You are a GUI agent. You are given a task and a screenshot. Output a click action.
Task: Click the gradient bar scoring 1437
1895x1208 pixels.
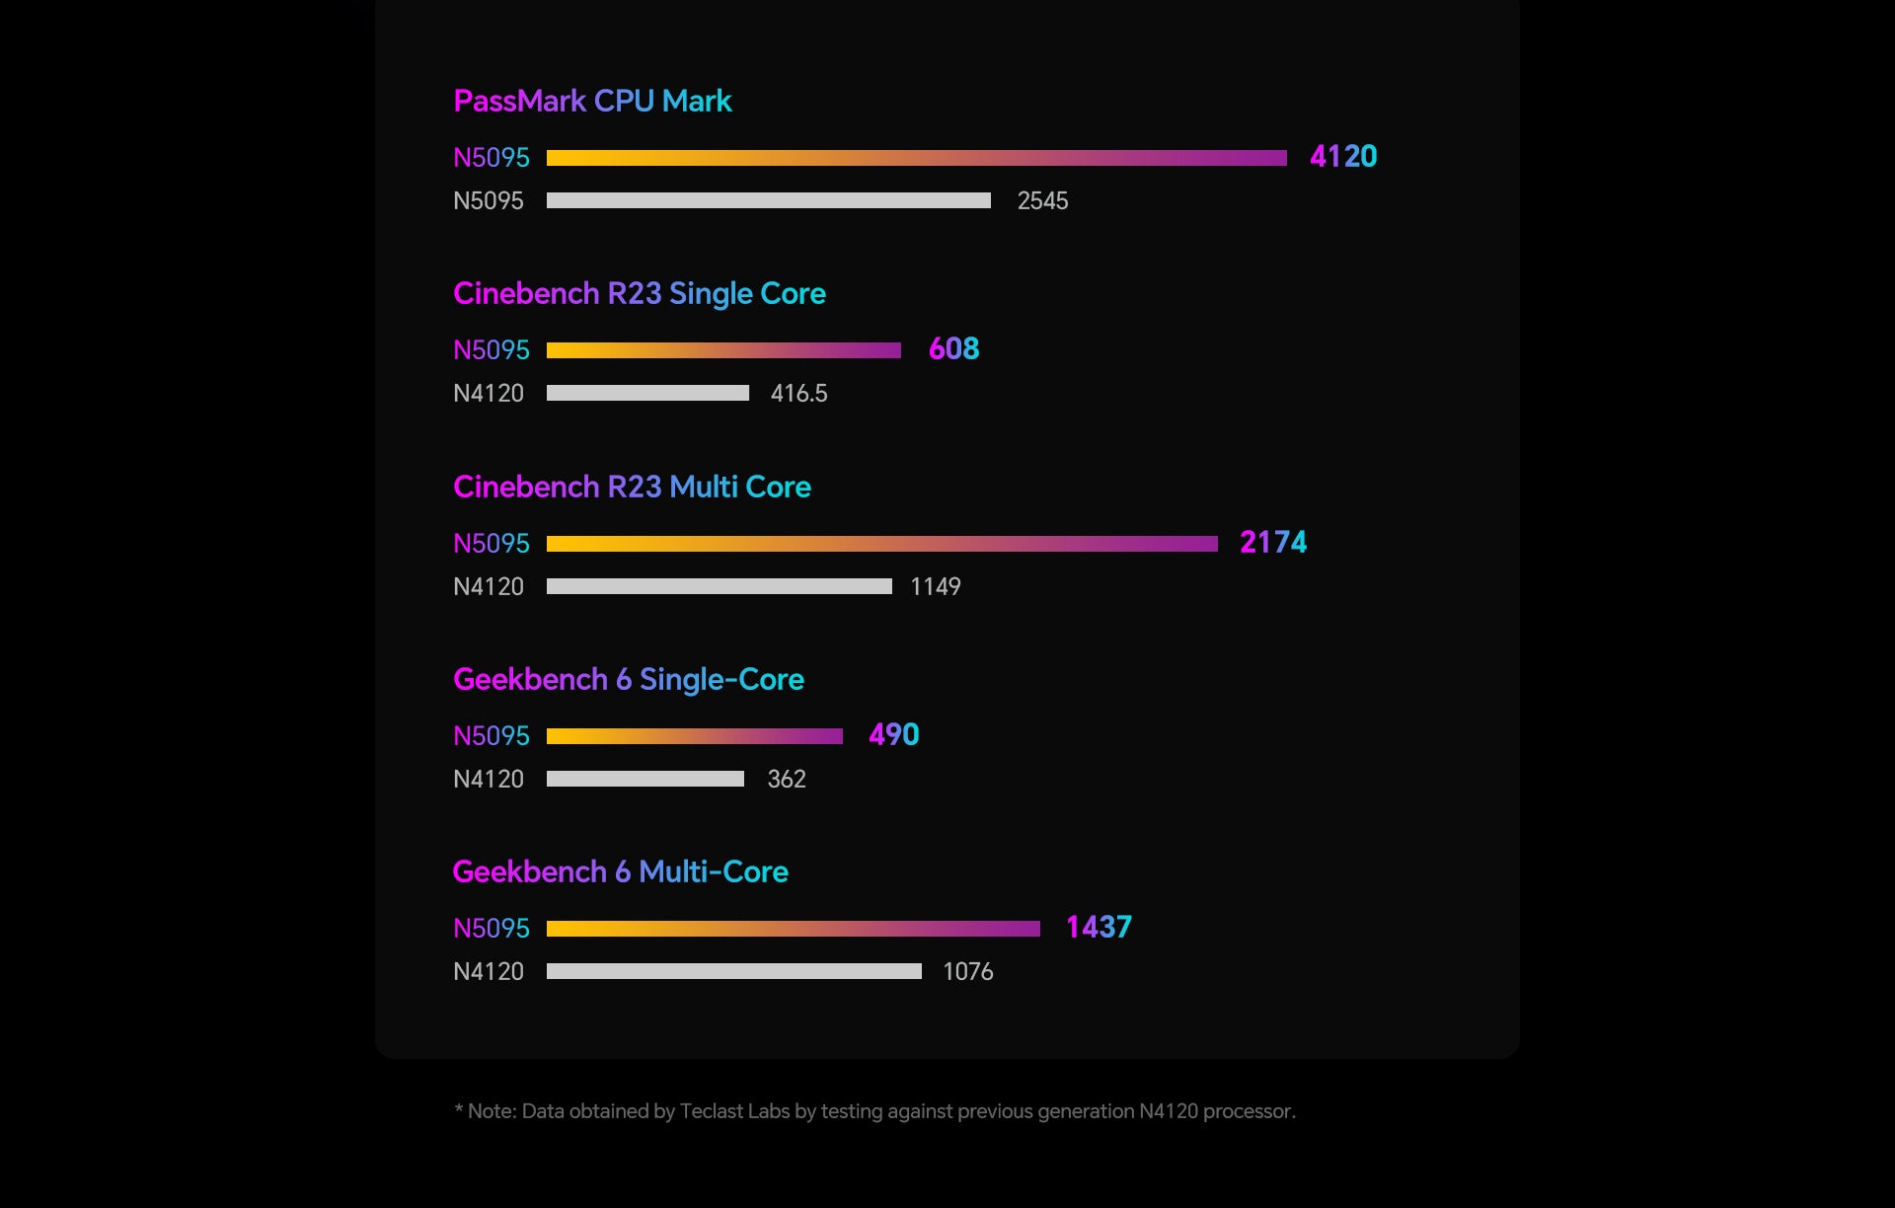tap(793, 929)
